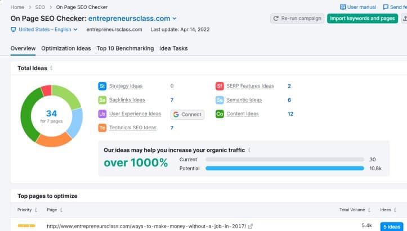Click the 5.4k total volume value

367,225
